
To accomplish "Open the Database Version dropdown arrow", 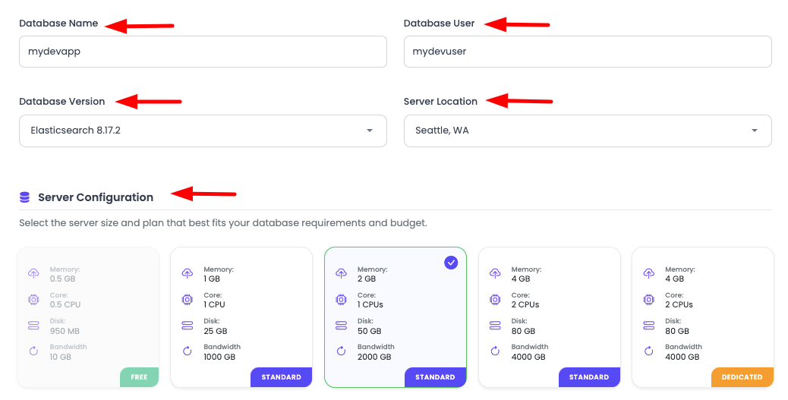I will pyautogui.click(x=370, y=131).
